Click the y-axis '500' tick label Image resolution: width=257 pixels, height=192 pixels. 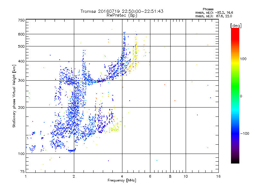pos(21,46)
